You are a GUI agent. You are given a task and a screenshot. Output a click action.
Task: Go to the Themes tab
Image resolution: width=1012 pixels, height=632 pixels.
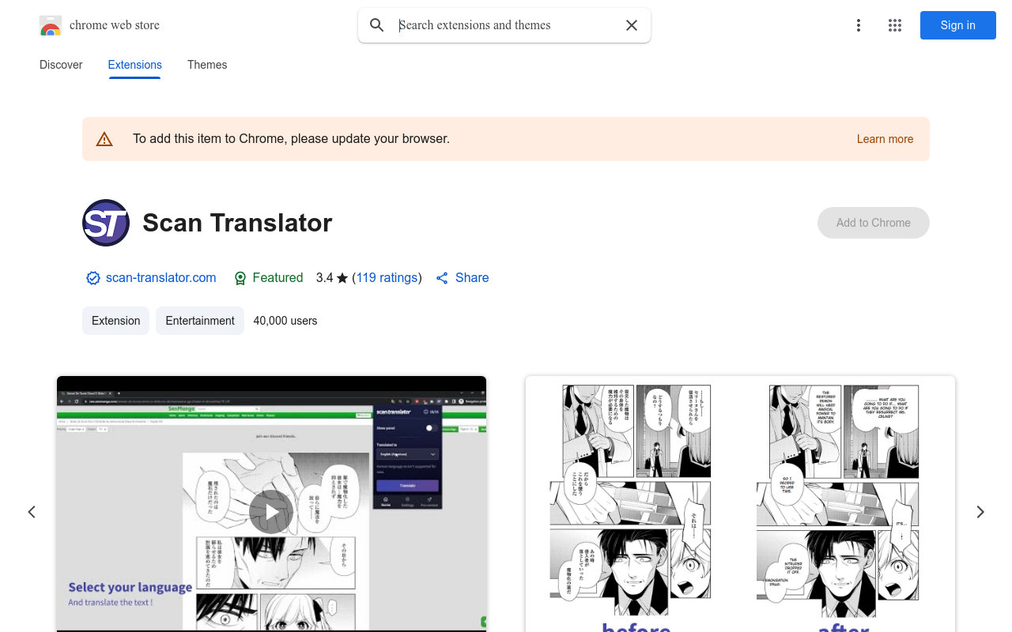click(207, 65)
